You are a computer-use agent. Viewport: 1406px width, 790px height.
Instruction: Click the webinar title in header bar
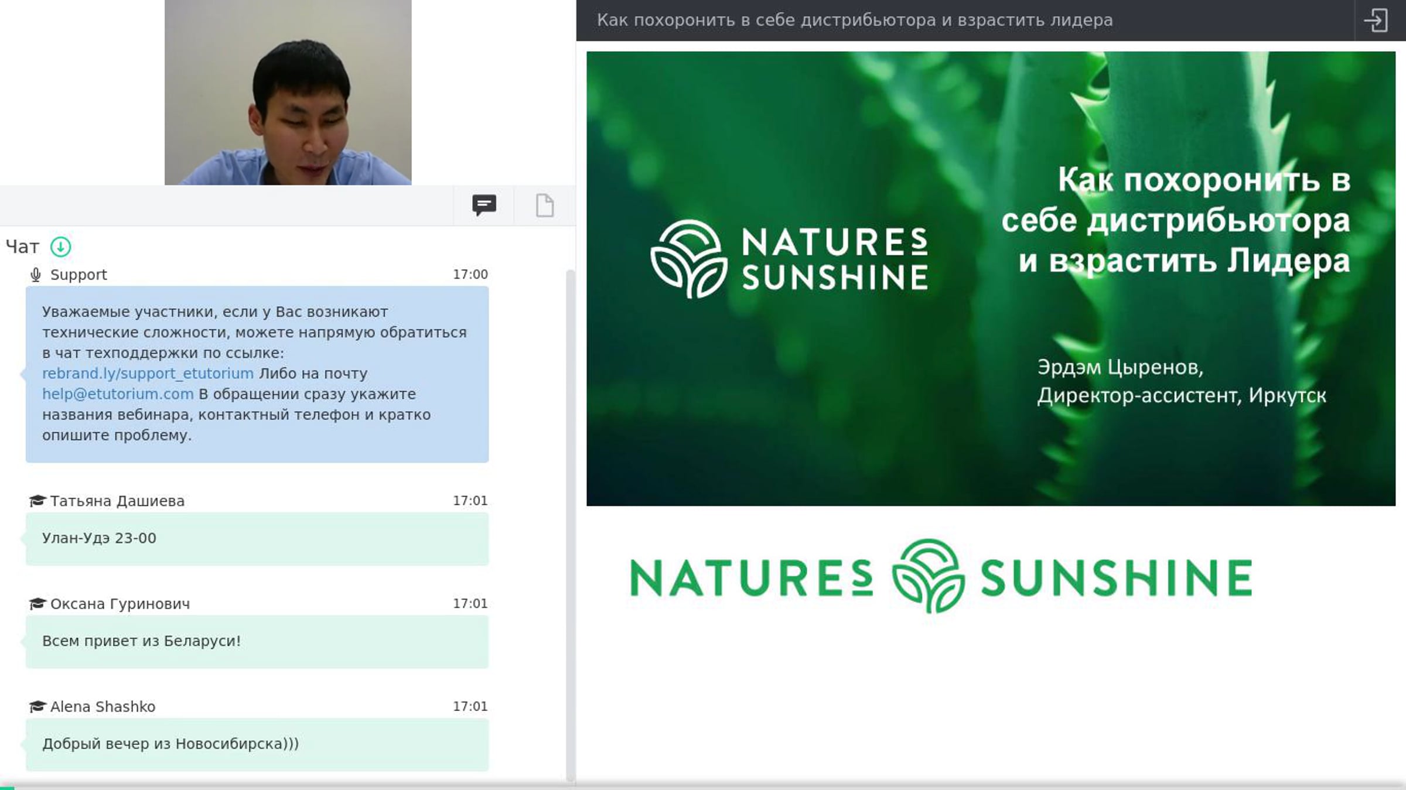coord(855,20)
